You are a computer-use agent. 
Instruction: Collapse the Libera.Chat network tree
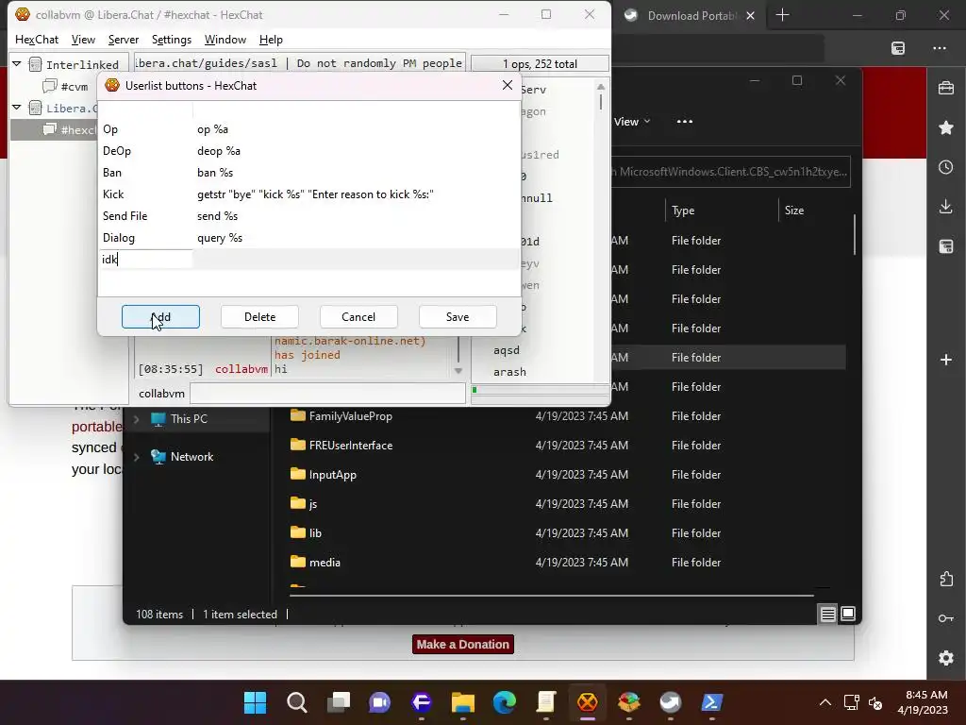pyautogui.click(x=17, y=108)
